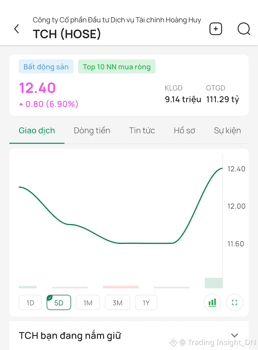Switch to the Dòng tiền tab
The width and height of the screenshot is (258, 350).
[x=92, y=131]
